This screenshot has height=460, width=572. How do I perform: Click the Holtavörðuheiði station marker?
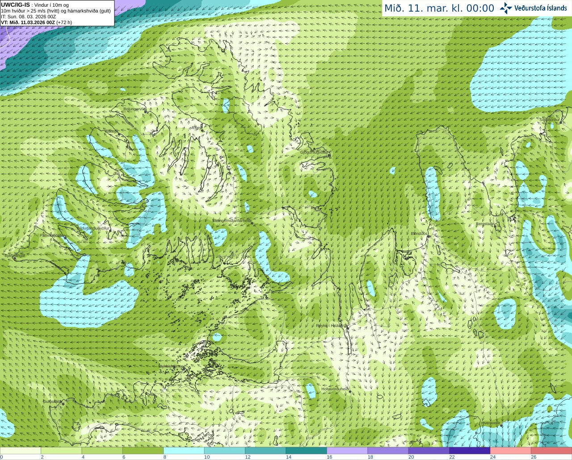click(x=350, y=392)
